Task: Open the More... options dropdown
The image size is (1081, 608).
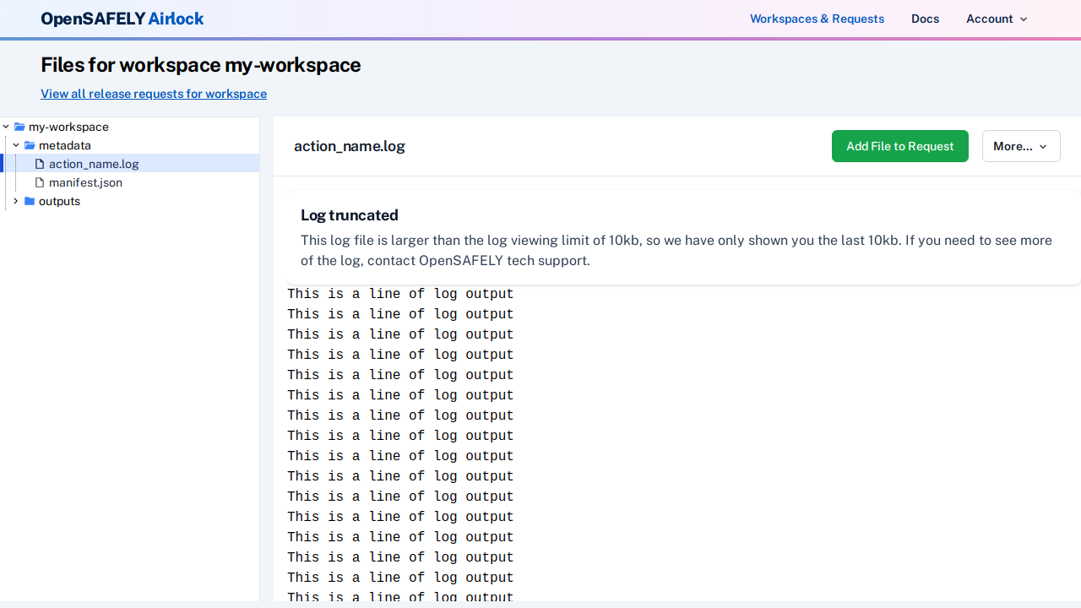Action: (x=1020, y=146)
